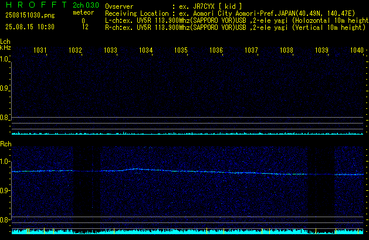Select the timestamp '25.08.15 10:30'

(x=30, y=27)
